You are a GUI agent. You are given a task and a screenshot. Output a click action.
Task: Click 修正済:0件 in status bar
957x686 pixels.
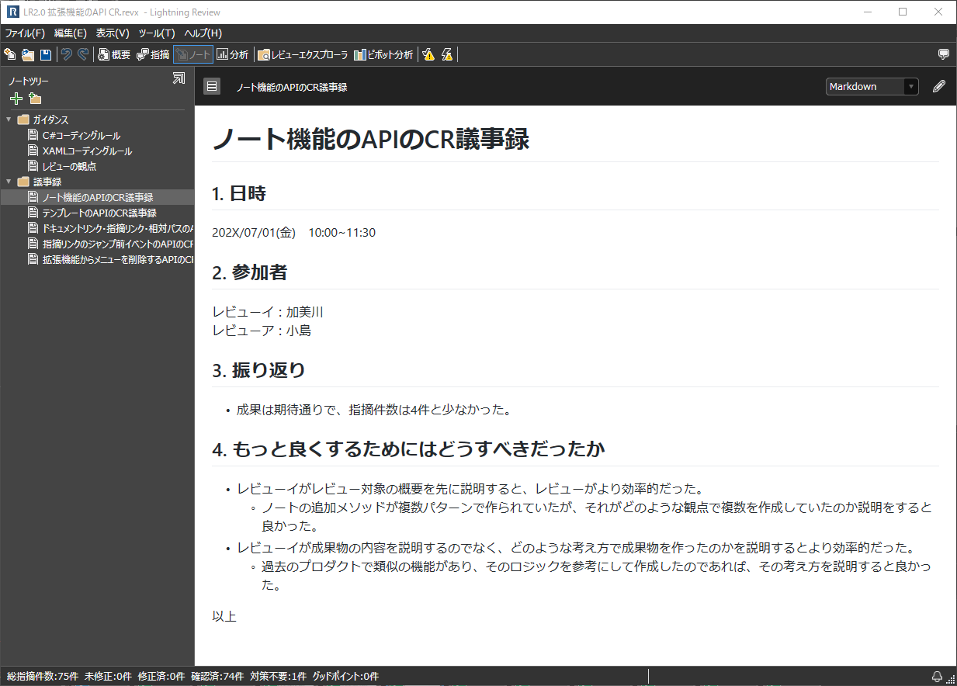161,677
